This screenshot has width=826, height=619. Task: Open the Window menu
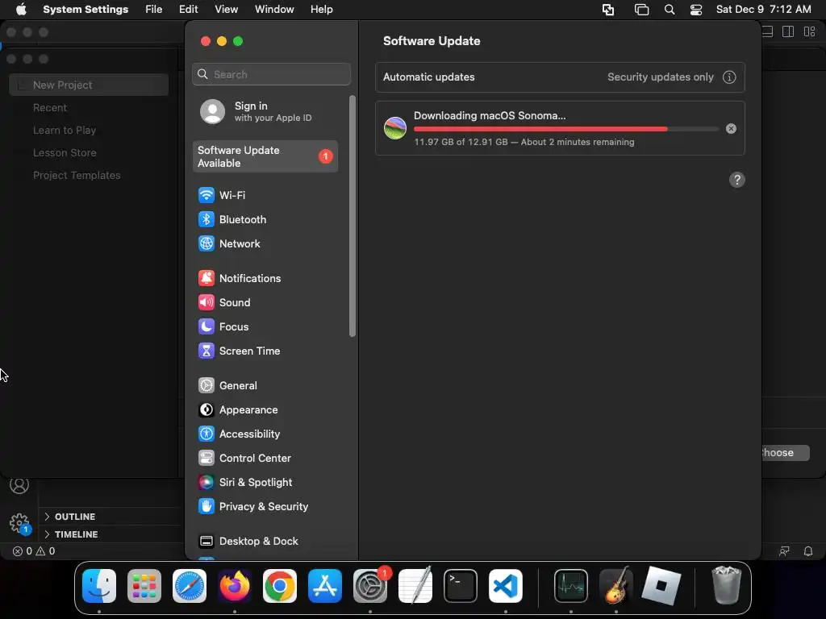click(274, 10)
